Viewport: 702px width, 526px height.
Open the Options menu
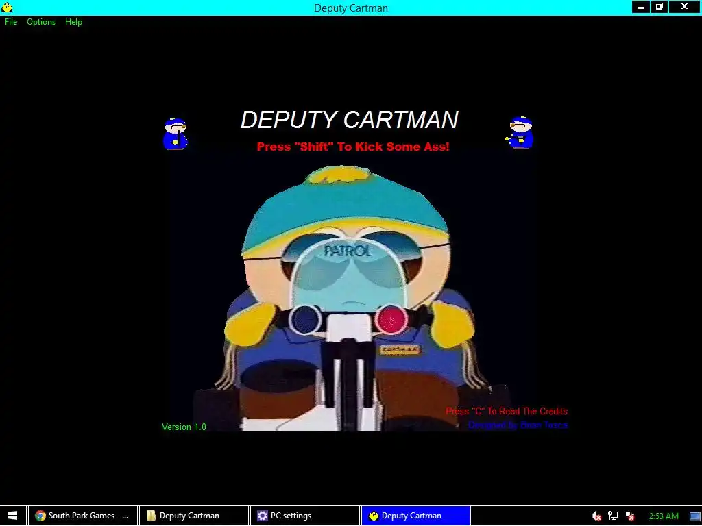(x=41, y=22)
